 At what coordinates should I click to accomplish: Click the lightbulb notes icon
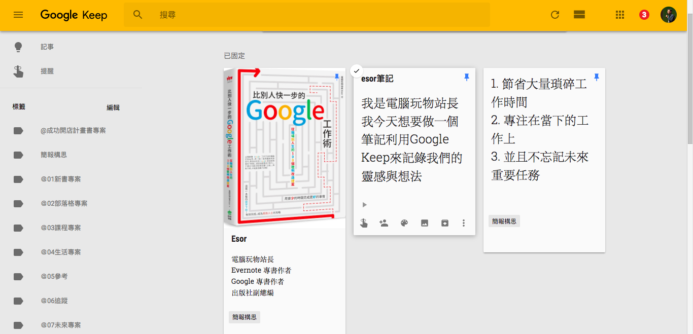(18, 47)
